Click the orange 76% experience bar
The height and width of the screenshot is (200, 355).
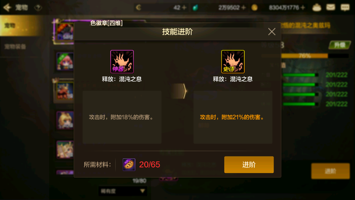pyautogui.click(x=304, y=56)
